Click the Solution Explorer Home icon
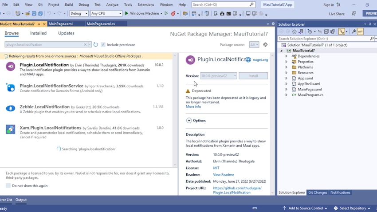377x212 pixels. click(295, 31)
